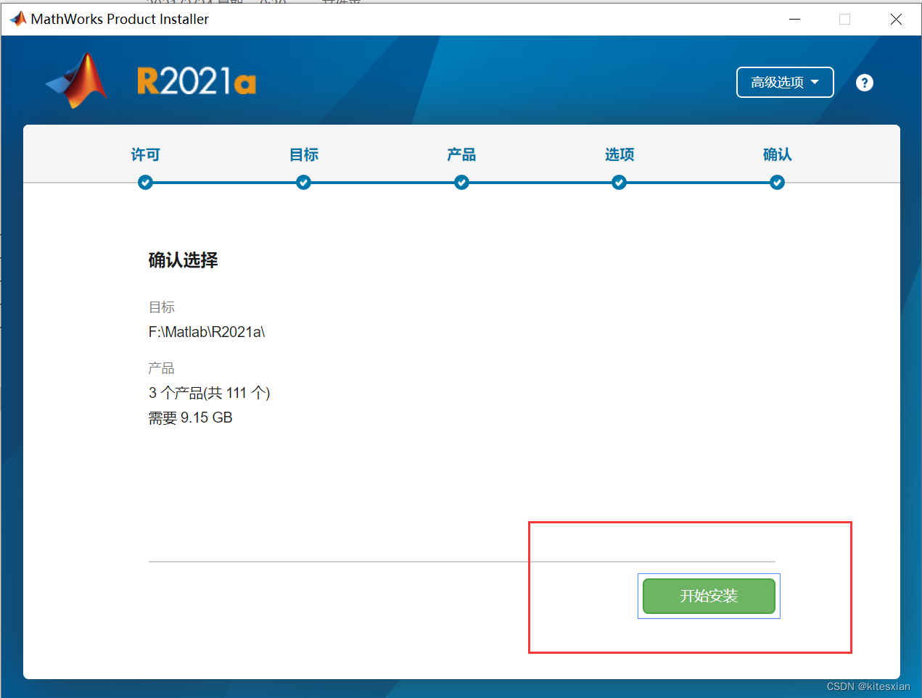Image resolution: width=922 pixels, height=698 pixels.
Task: Click the 开始安装 button
Action: pos(709,596)
